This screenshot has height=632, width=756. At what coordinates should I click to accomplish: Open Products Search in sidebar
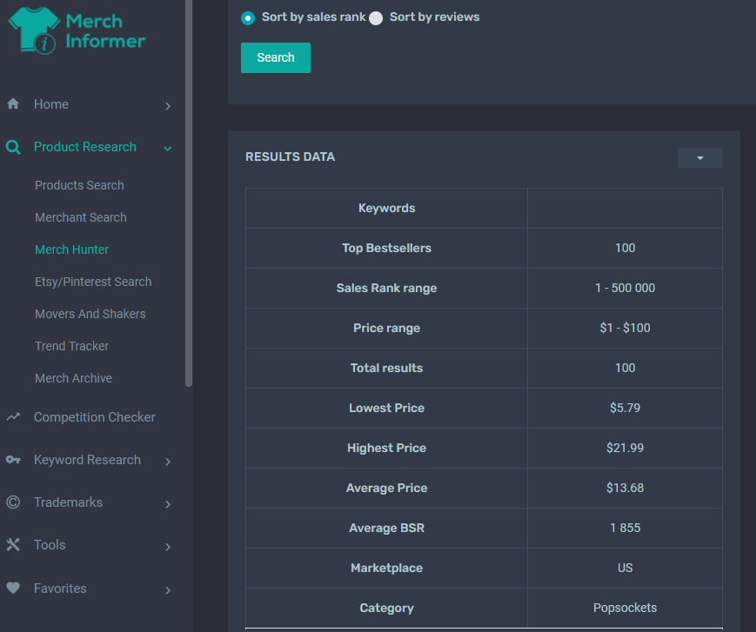(79, 185)
